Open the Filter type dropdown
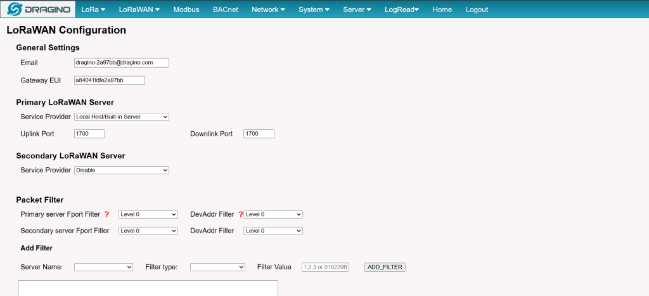This screenshot has height=296, width=649. (x=217, y=267)
